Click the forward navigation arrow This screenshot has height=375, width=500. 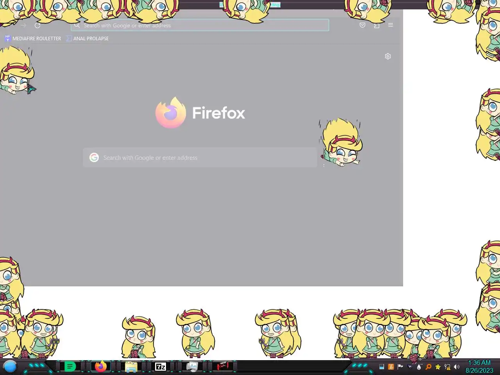click(23, 25)
